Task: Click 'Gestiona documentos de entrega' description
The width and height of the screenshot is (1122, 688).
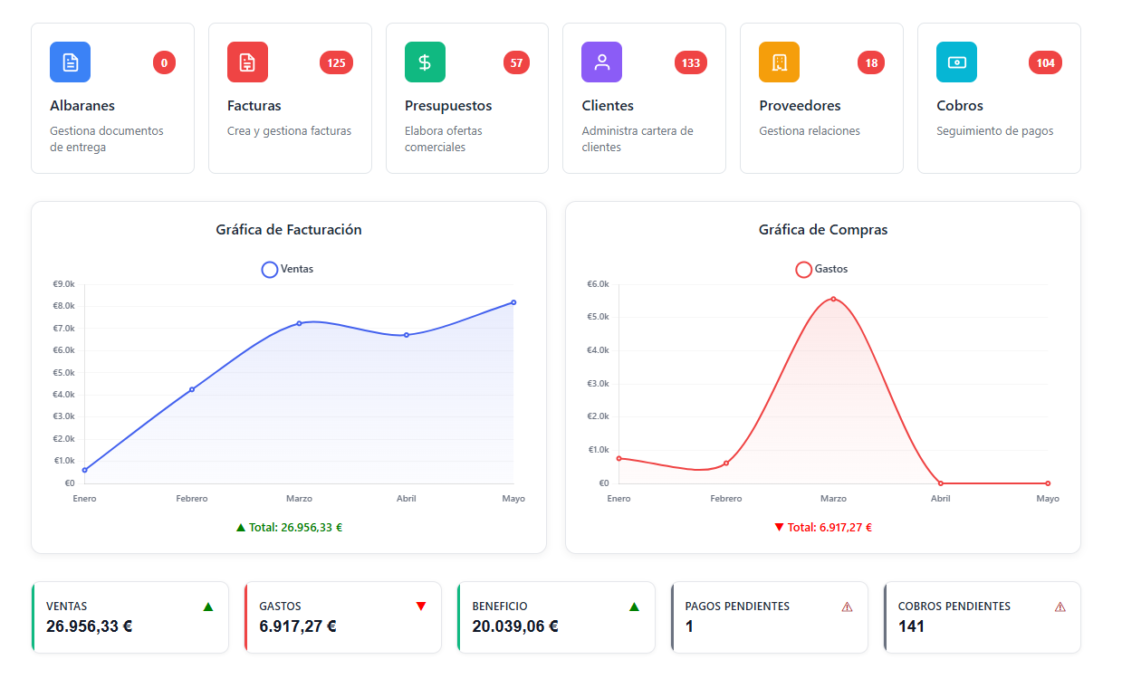Action: (107, 139)
